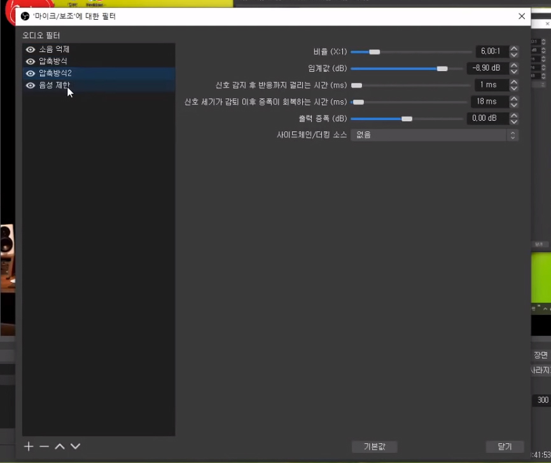Click the add filter plus icon
This screenshot has height=463, width=551.
[x=29, y=446]
